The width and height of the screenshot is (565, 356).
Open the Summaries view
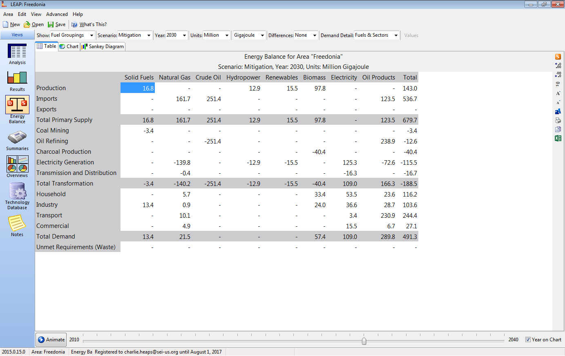click(17, 141)
